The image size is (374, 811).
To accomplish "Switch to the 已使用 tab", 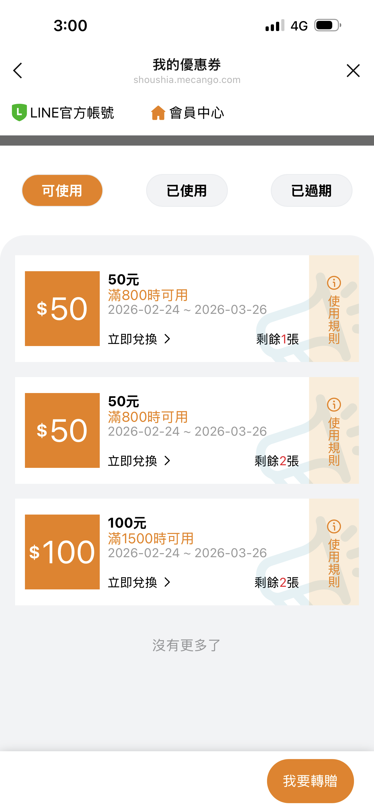I will [187, 191].
